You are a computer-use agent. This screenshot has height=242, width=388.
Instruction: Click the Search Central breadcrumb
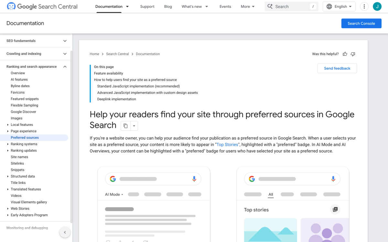(117, 54)
